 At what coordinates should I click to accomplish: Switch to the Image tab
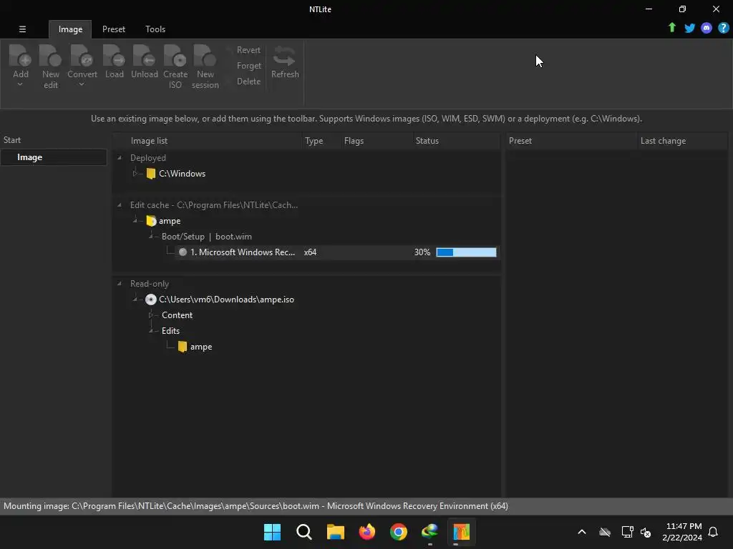click(x=70, y=29)
